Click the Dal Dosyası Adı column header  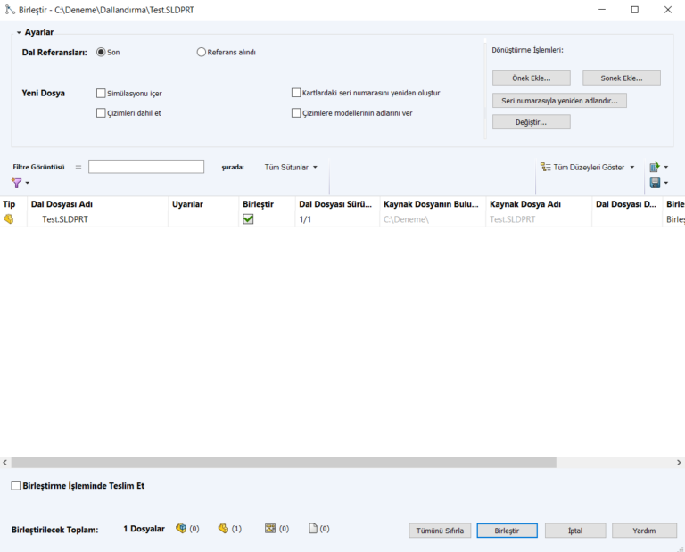click(62, 204)
